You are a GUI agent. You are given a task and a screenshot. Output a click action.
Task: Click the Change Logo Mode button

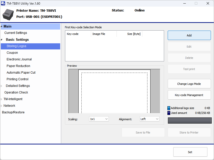[x=189, y=84]
